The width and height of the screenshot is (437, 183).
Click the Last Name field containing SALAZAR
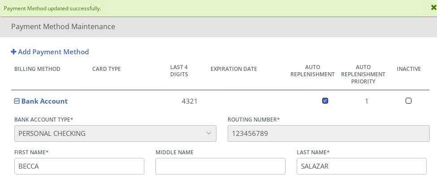click(x=361, y=166)
